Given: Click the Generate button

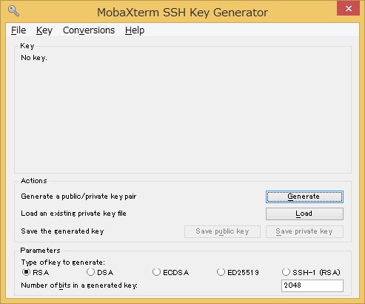Looking at the screenshot, I should (304, 196).
